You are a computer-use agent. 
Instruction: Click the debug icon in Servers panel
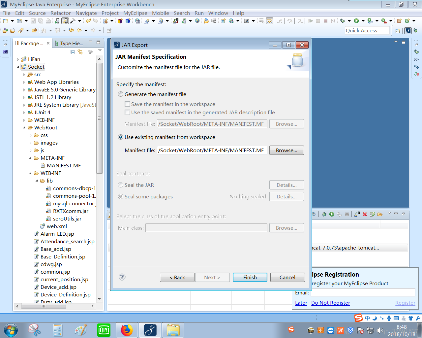pyautogui.click(x=324, y=214)
